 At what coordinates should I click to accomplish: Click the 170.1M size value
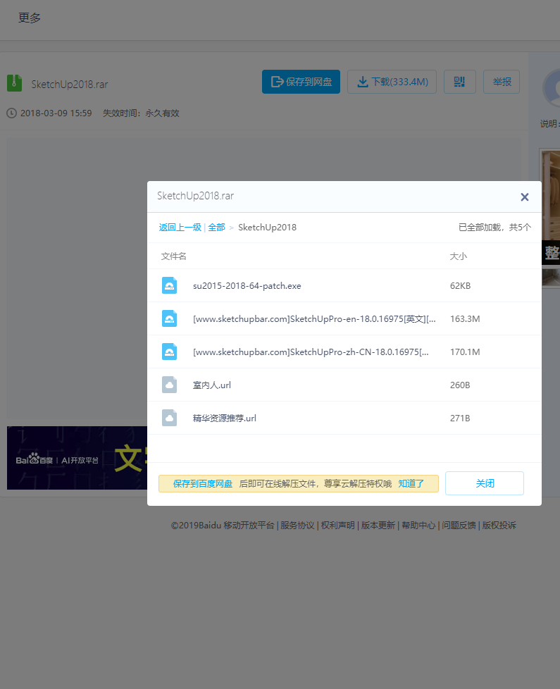[x=465, y=352]
